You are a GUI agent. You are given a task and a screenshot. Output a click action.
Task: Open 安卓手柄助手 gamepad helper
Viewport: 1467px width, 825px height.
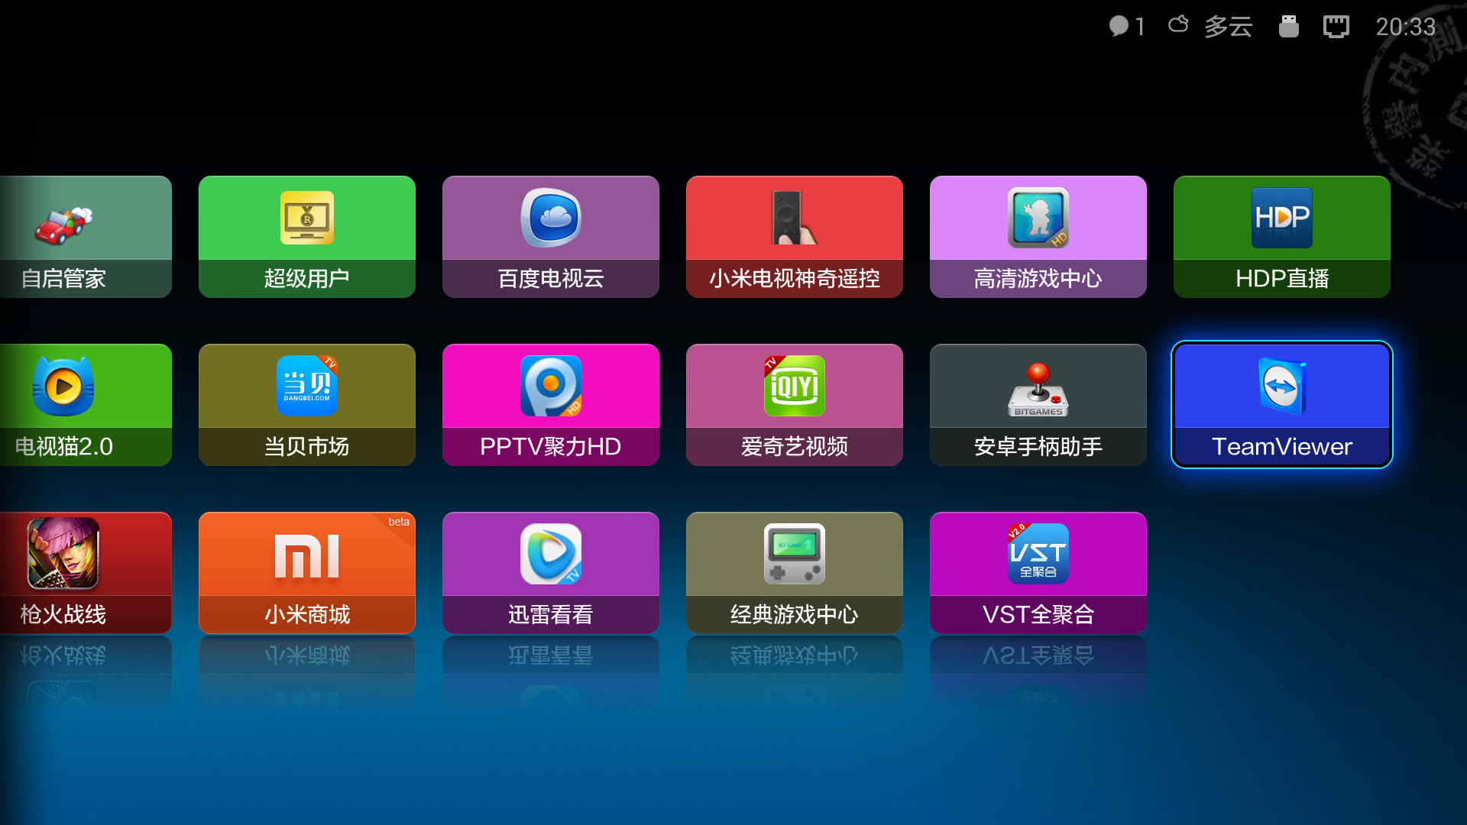click(1038, 404)
